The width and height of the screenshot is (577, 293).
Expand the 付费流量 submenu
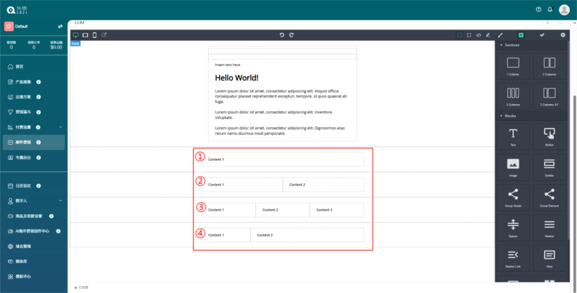(x=60, y=127)
